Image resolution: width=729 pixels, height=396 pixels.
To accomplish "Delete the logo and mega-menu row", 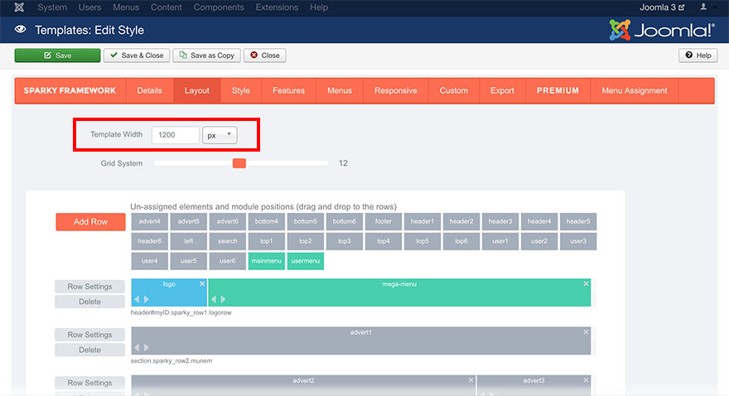I will coord(89,302).
